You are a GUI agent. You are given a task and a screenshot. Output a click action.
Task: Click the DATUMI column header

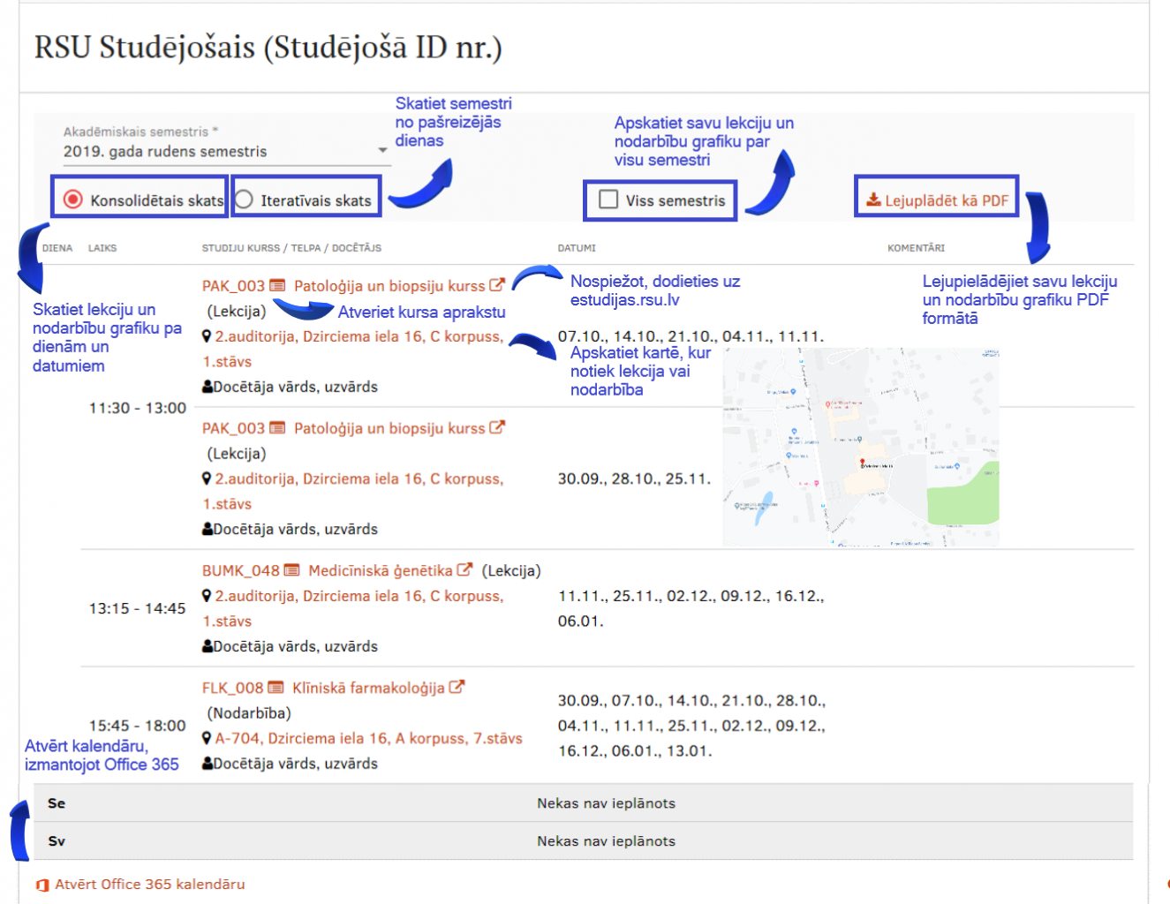coord(577,248)
